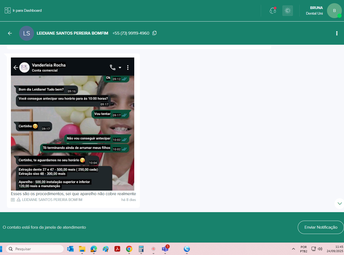Click the Enviar Notificação button

click(x=321, y=227)
